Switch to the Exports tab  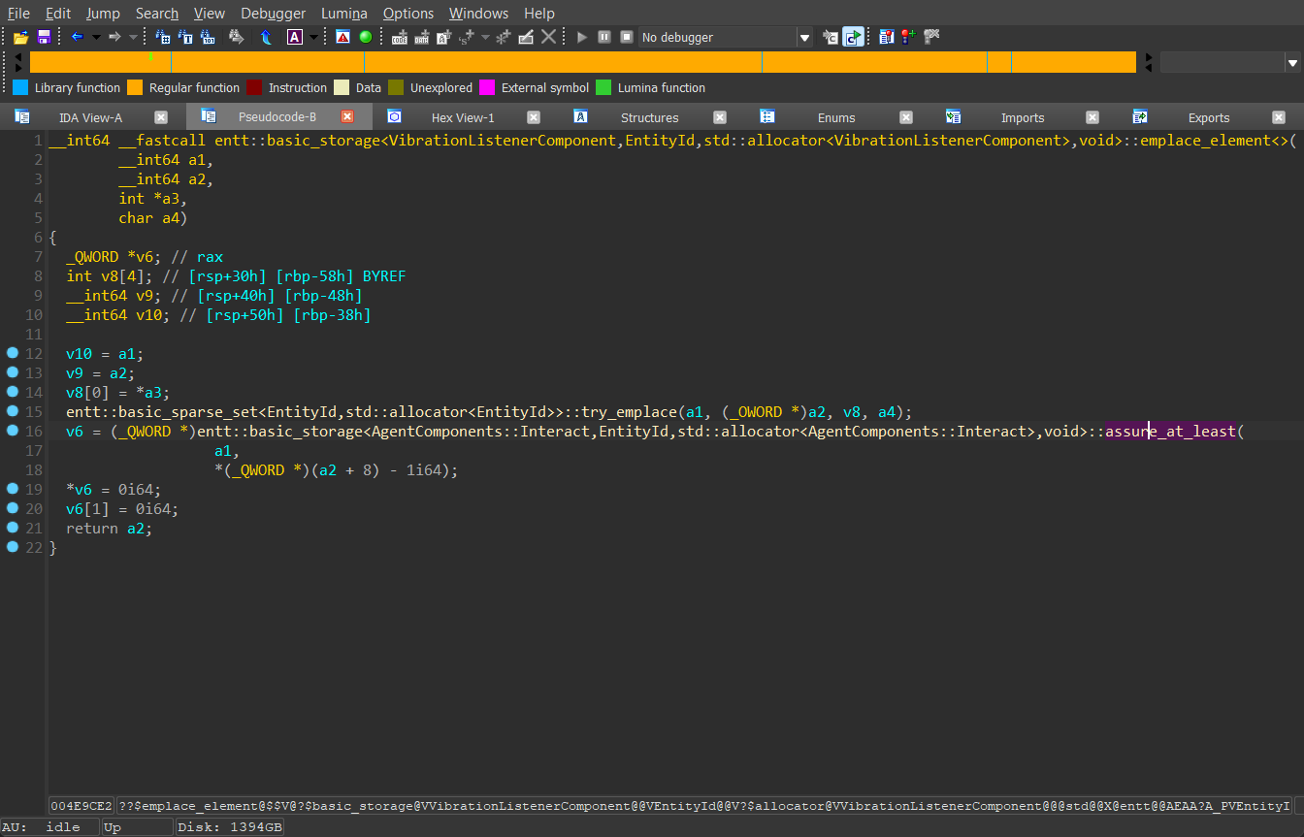(x=1209, y=117)
